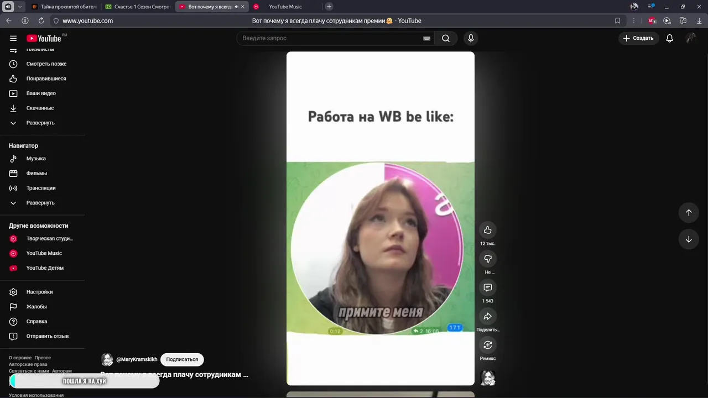Click the address bar showing www.youtube.com
This screenshot has height=398, width=708.
(x=87, y=20)
